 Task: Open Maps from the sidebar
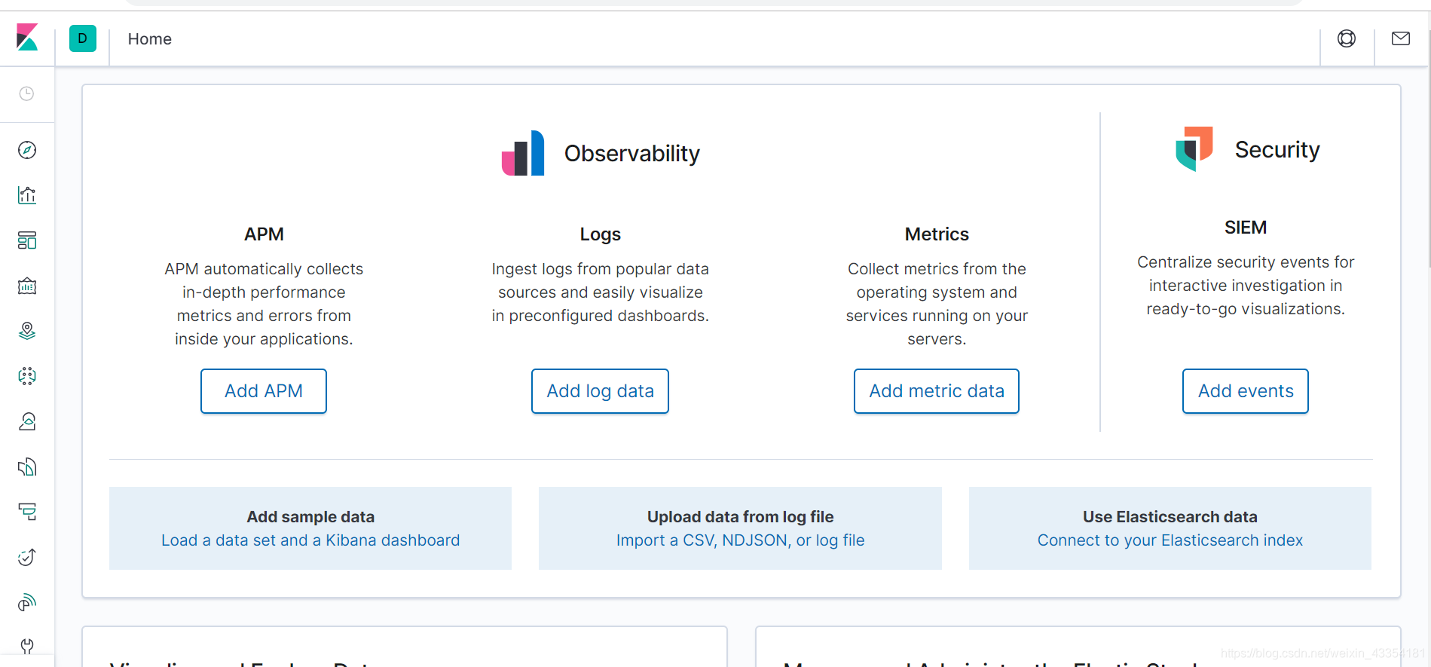click(27, 331)
